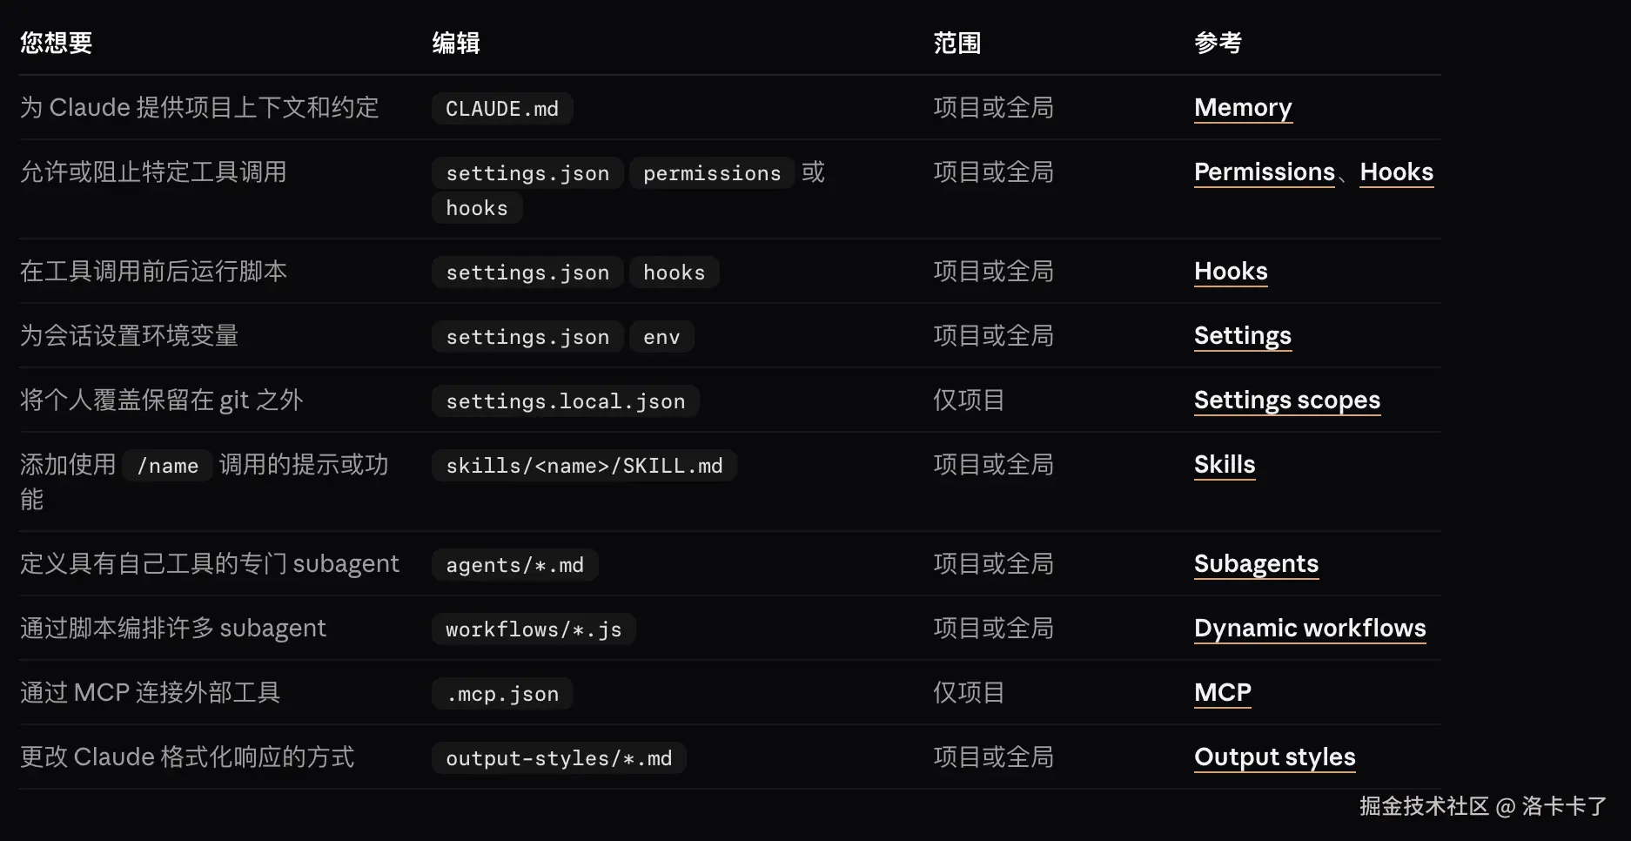The image size is (1631, 841).
Task: Click the permissions code label
Action: (712, 173)
